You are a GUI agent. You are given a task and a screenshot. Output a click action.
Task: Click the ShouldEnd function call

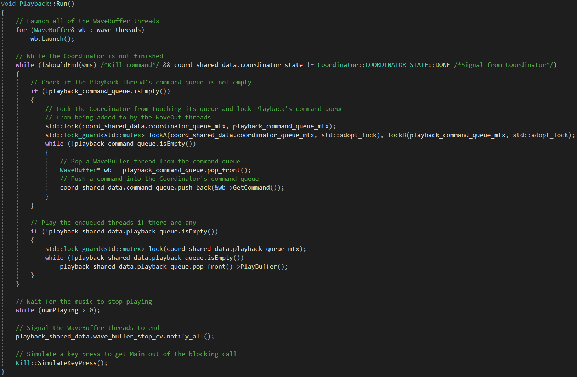(x=63, y=65)
